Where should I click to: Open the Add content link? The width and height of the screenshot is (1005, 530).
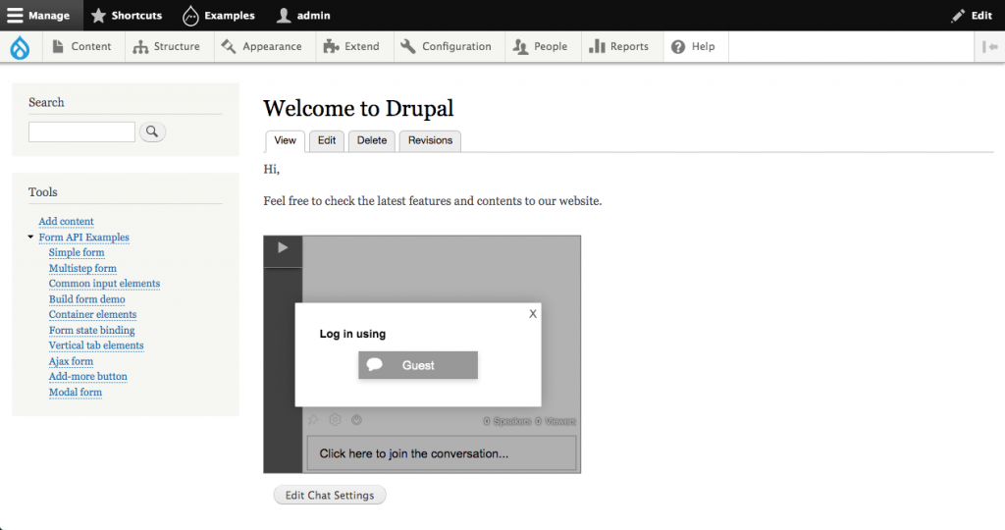coord(67,222)
